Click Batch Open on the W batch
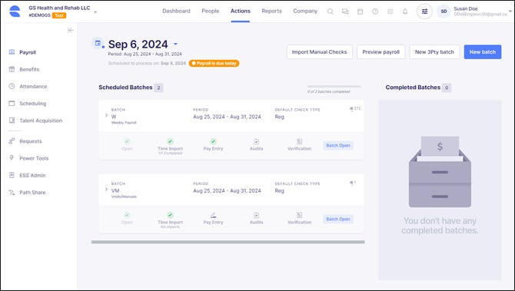The width and height of the screenshot is (515, 291). [x=338, y=145]
